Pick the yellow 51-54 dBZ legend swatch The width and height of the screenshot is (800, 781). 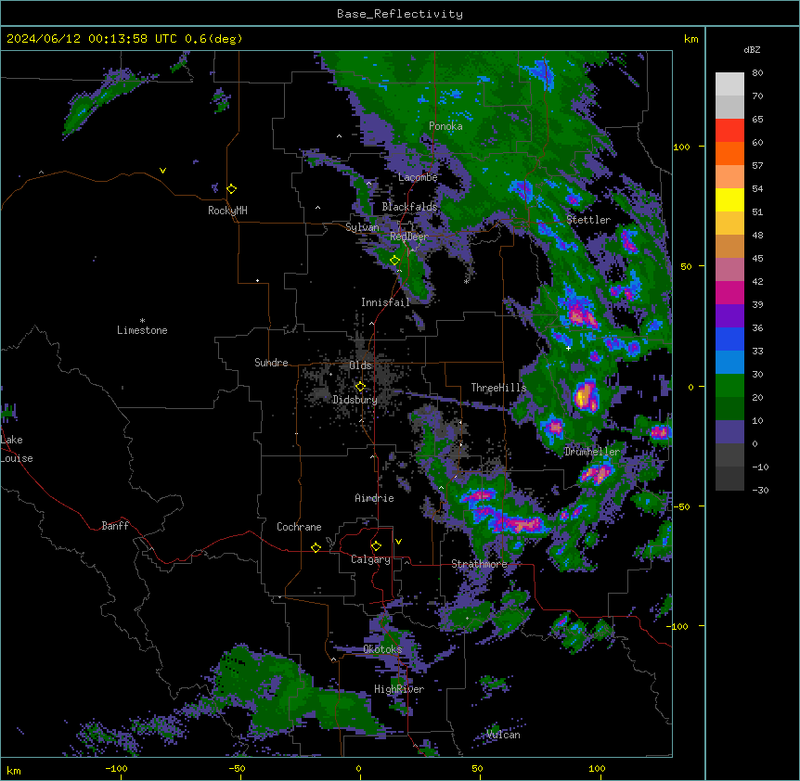pyautogui.click(x=729, y=199)
